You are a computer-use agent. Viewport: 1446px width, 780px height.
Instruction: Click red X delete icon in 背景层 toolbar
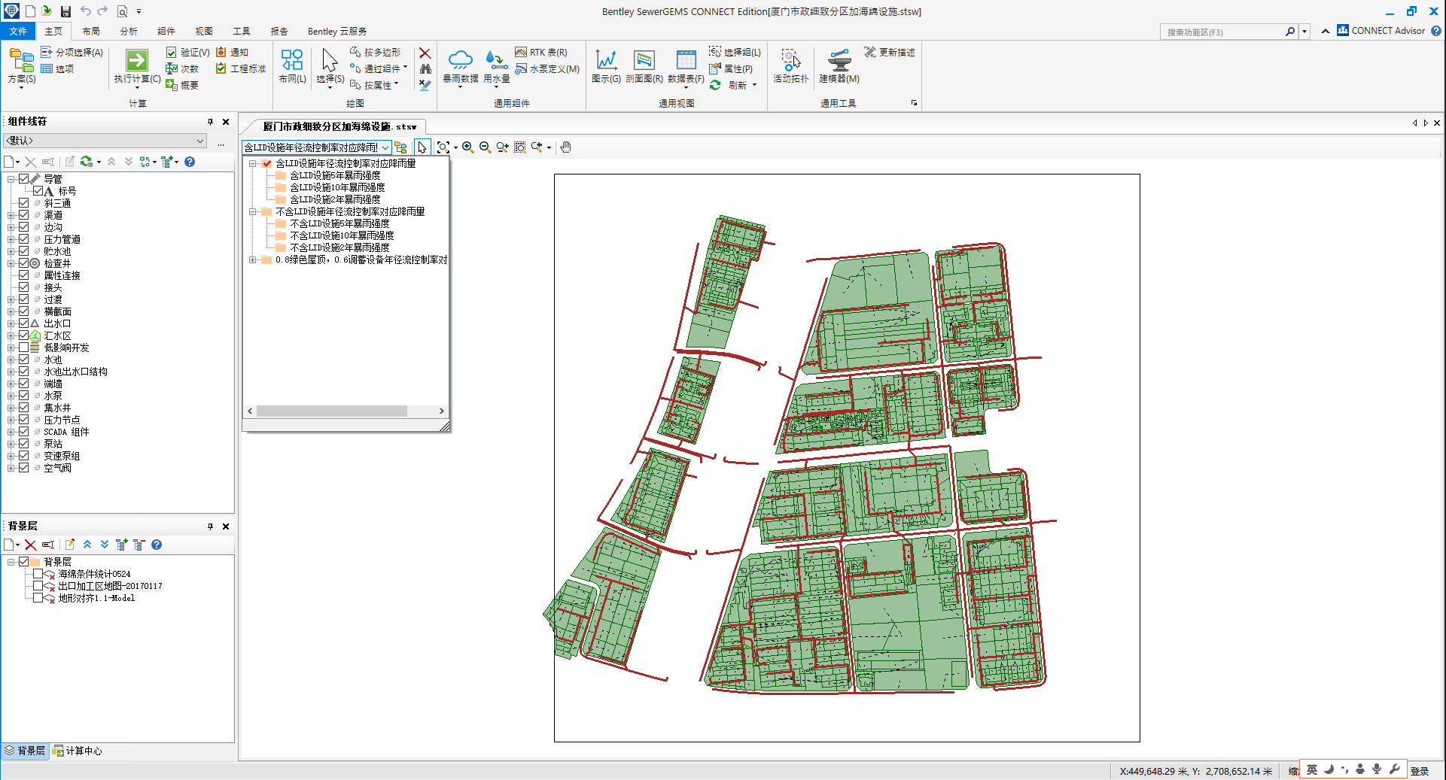[30, 545]
